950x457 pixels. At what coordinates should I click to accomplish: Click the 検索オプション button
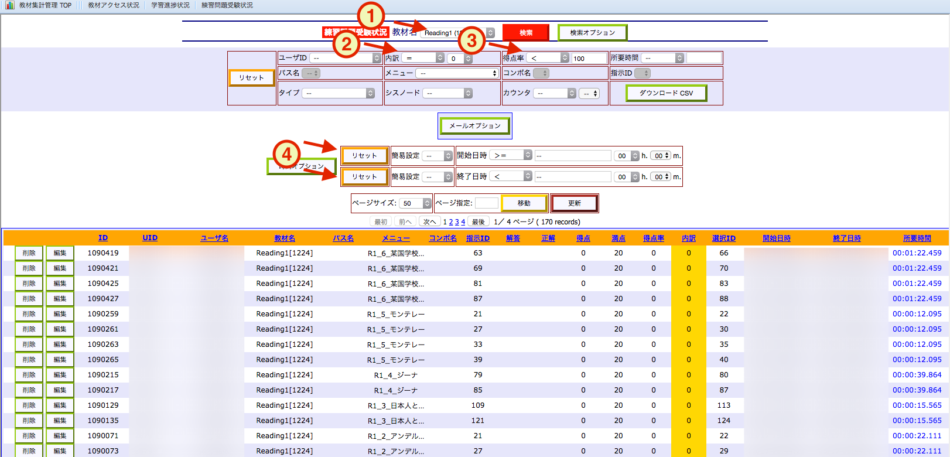(x=592, y=33)
